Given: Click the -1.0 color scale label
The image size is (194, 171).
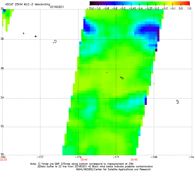Looking at the screenshot, I should pyautogui.click(x=98, y=8).
